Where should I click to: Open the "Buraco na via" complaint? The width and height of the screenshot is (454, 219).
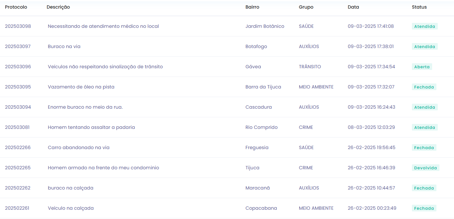pyautogui.click(x=64, y=46)
